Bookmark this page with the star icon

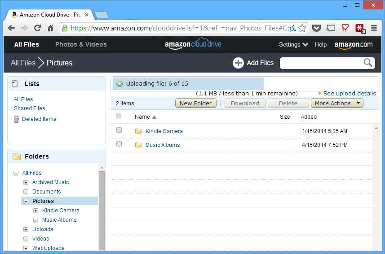pos(302,28)
